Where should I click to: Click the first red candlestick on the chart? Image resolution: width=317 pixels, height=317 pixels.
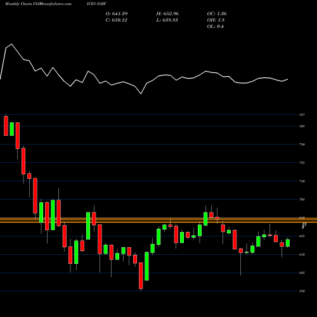[x=6, y=126]
